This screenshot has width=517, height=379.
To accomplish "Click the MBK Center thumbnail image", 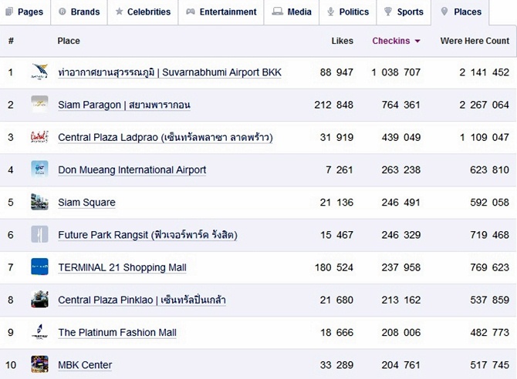I will [x=39, y=364].
